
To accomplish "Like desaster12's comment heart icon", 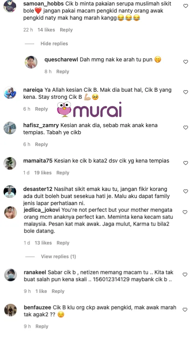I will pyautogui.click(x=186, y=191).
